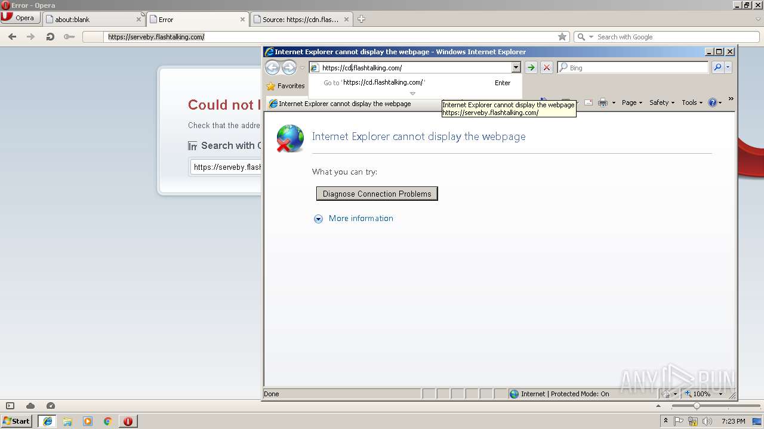The image size is (764, 429).
Task: Close the Source tab in Opera
Action: pyautogui.click(x=347, y=20)
